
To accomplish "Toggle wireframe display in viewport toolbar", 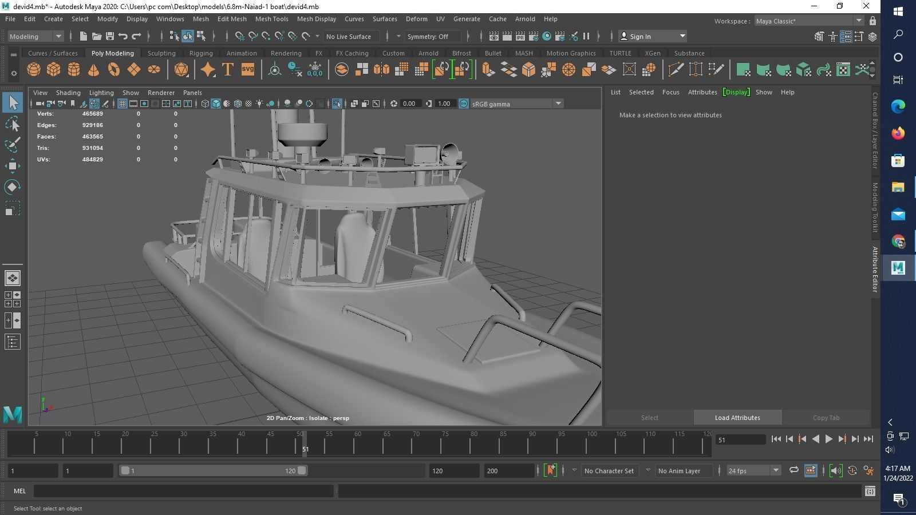I will pyautogui.click(x=205, y=104).
